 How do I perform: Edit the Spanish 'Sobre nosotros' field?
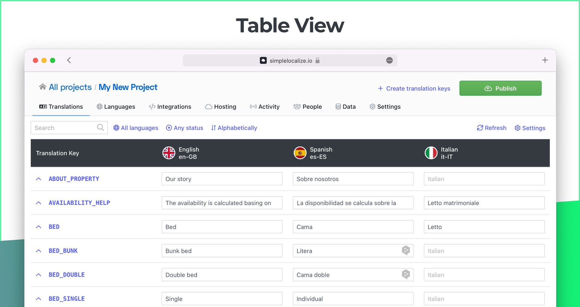tap(353, 179)
